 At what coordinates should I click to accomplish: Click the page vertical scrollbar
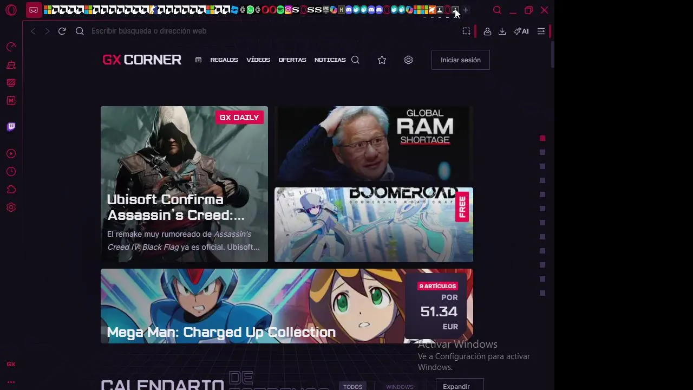click(552, 54)
